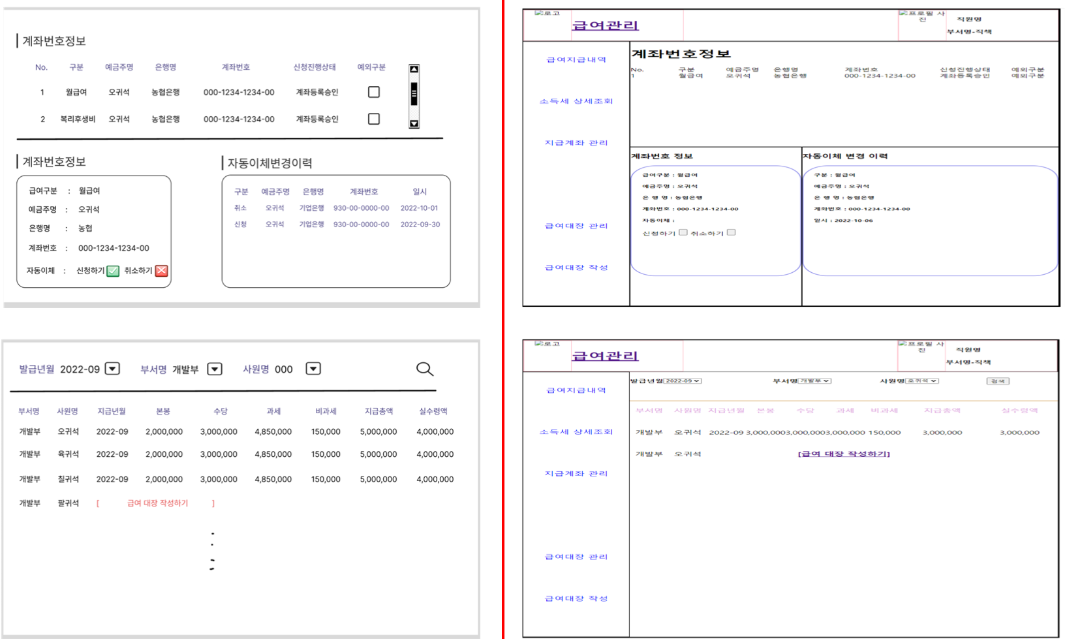
Task: Click the 자동이체 변경 이력 heading on web page
Action: coord(845,156)
